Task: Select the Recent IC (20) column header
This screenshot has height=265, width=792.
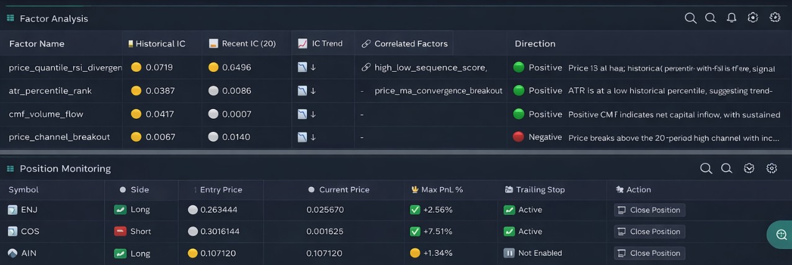Action: pos(248,44)
